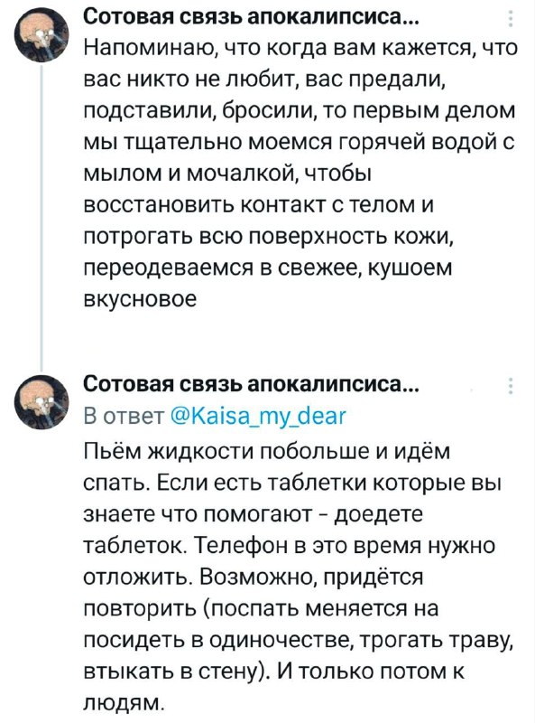Click the line 'знаете что помогают - доедете'
This screenshot has height=723, width=535.
point(253,515)
